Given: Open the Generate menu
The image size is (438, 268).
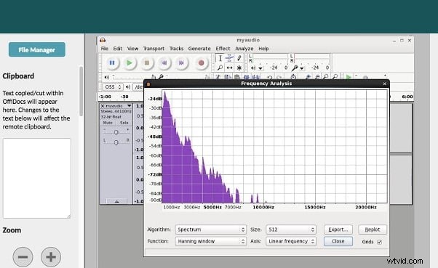Looking at the screenshot, I should click(199, 49).
